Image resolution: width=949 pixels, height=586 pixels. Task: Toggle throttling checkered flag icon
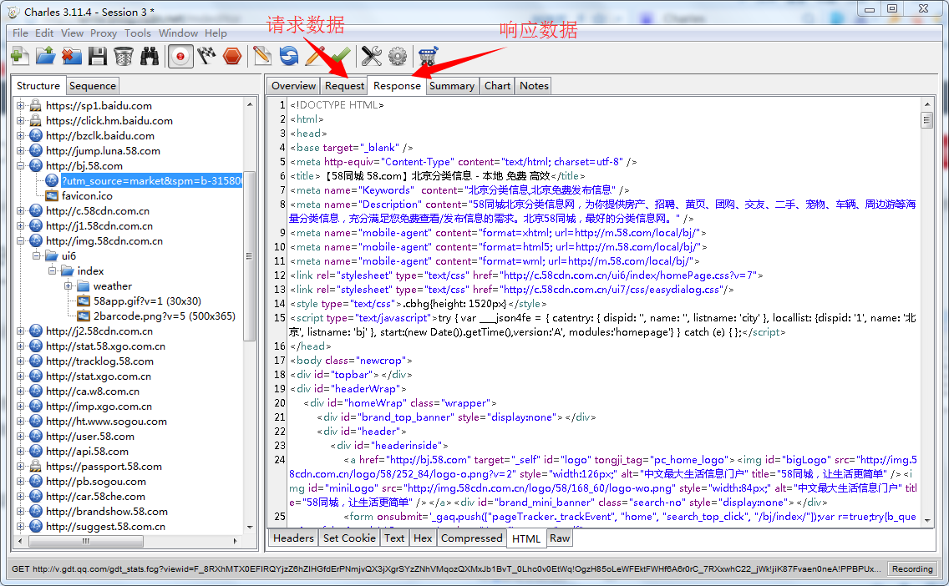pyautogui.click(x=206, y=56)
